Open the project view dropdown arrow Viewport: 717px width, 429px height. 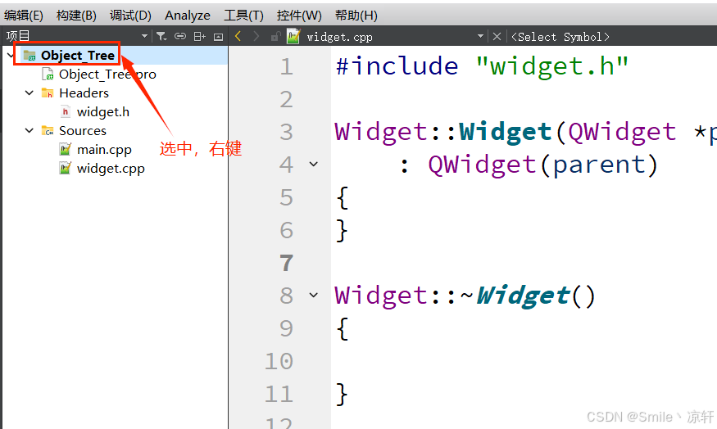click(x=144, y=36)
